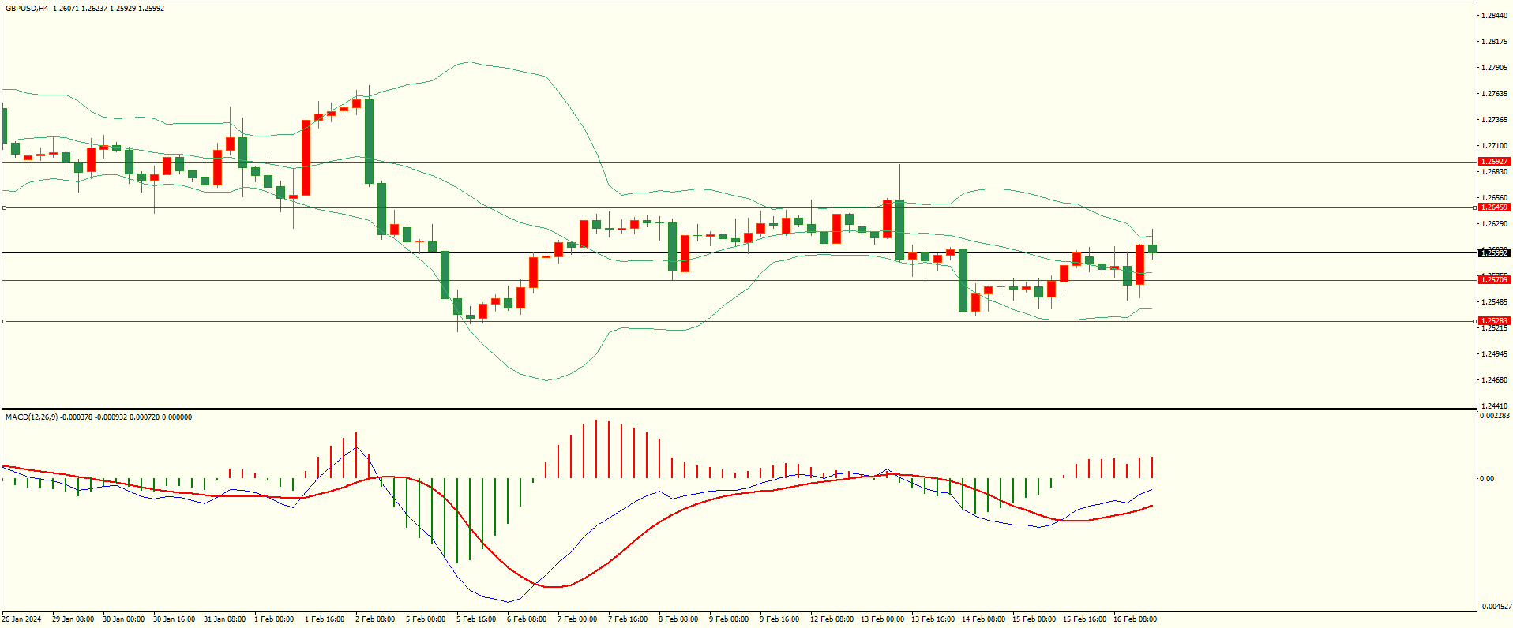Select the 1.25709 red price level label
The height and width of the screenshot is (628, 1513).
[x=1493, y=280]
